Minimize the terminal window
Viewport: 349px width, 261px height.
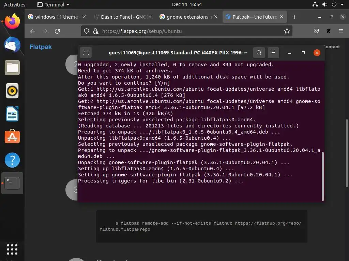coord(290,53)
